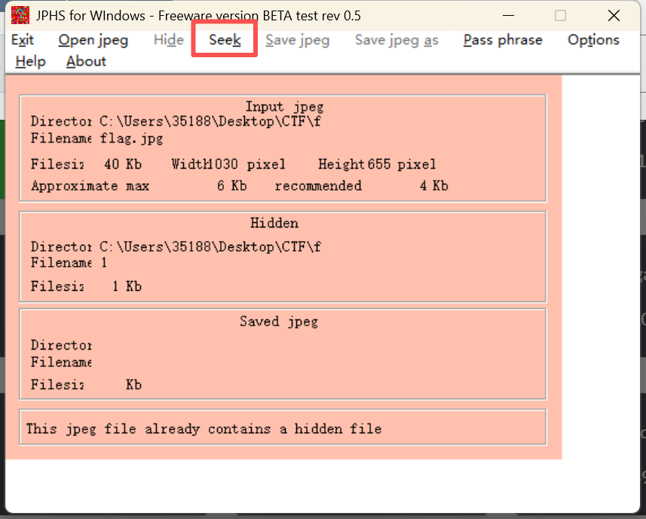This screenshot has height=519, width=646.
Task: Show the About dialog
Action: pos(86,62)
